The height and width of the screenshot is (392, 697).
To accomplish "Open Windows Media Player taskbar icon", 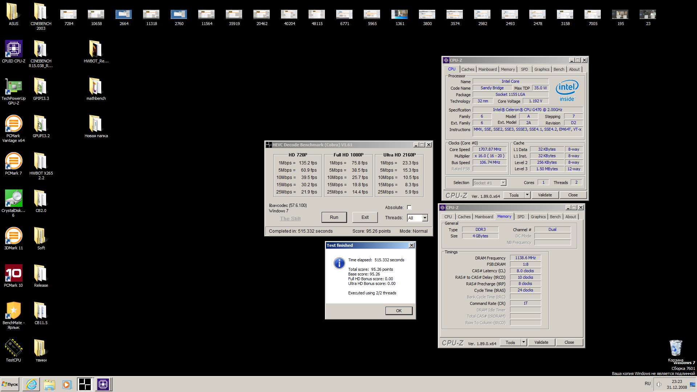I will (x=66, y=384).
